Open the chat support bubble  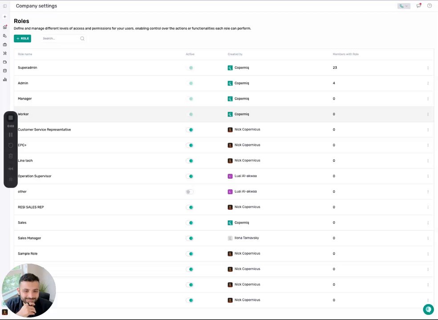pyautogui.click(x=428, y=309)
